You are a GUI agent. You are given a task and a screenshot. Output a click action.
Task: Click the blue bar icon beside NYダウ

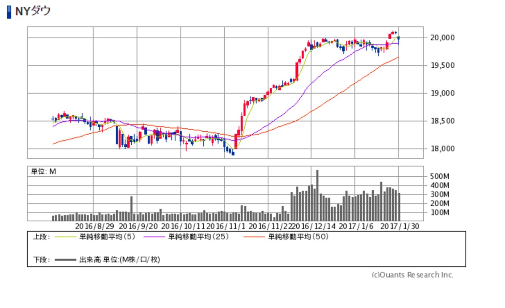[x=9, y=11]
